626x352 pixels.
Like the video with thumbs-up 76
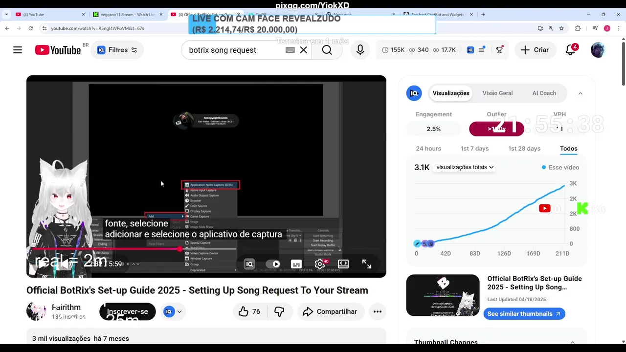pos(249,311)
